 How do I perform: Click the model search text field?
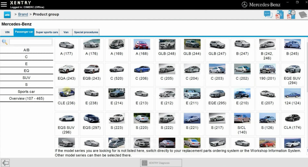(x=30, y=42)
